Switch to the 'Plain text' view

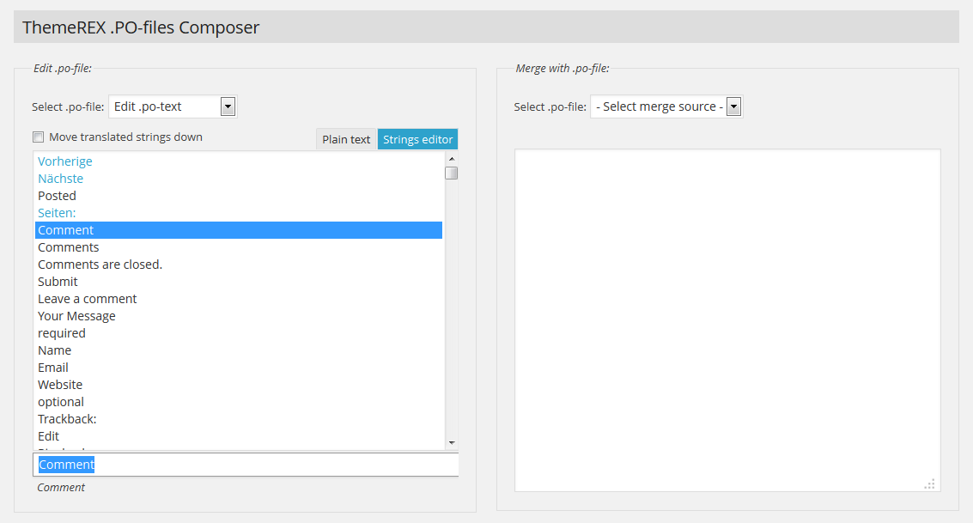[347, 138]
